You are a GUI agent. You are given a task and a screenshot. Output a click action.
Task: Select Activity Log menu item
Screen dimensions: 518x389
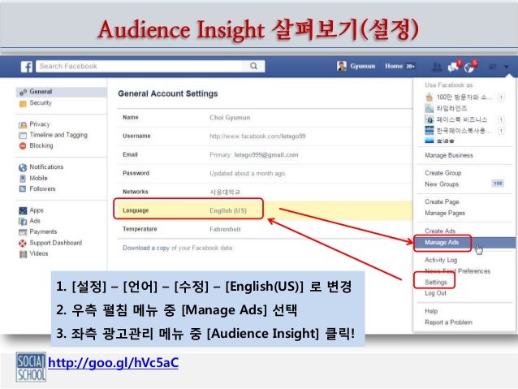click(441, 260)
